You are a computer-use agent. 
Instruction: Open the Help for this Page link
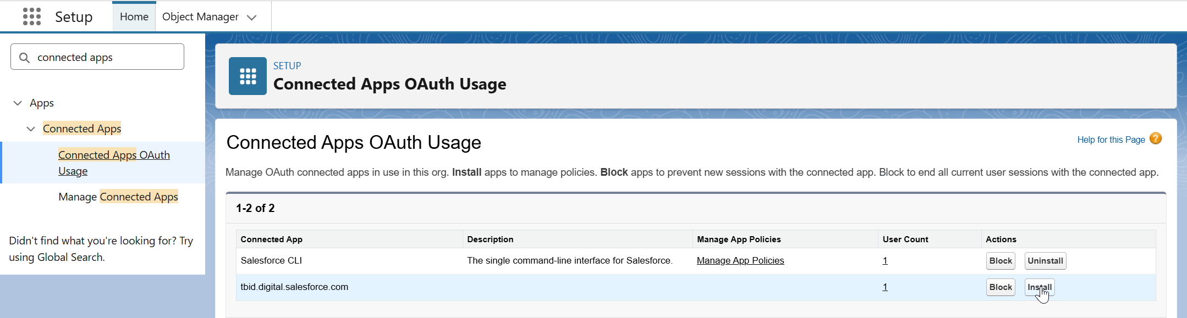point(1111,140)
